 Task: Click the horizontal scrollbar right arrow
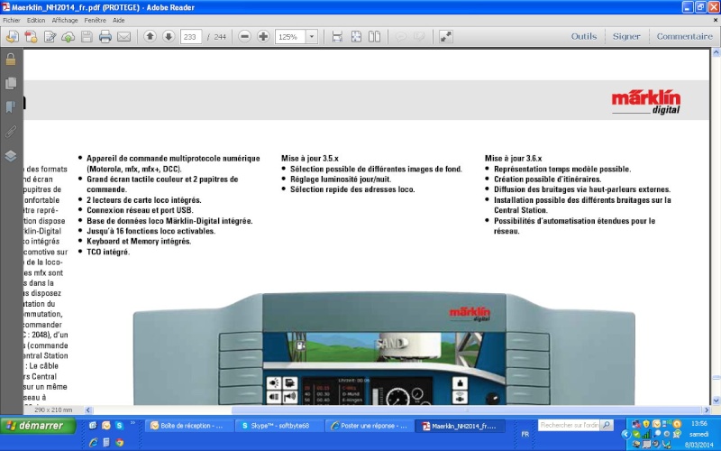(707, 410)
